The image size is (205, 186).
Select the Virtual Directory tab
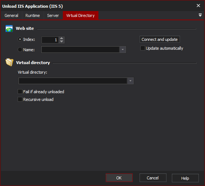coord(80,15)
